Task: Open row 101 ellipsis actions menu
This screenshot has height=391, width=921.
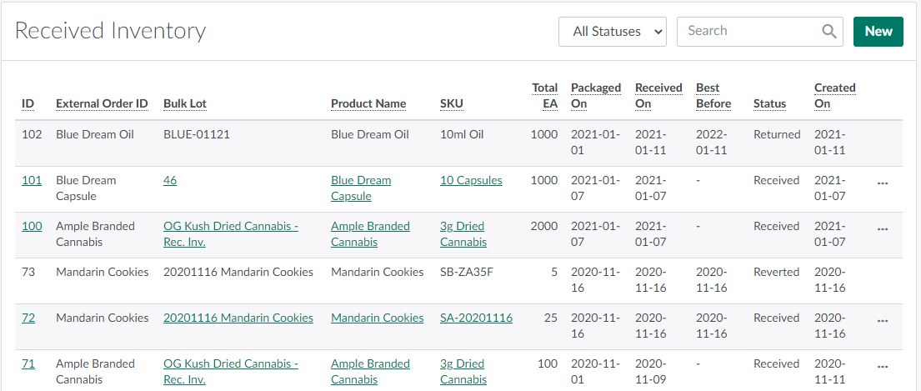Action: pos(883,181)
